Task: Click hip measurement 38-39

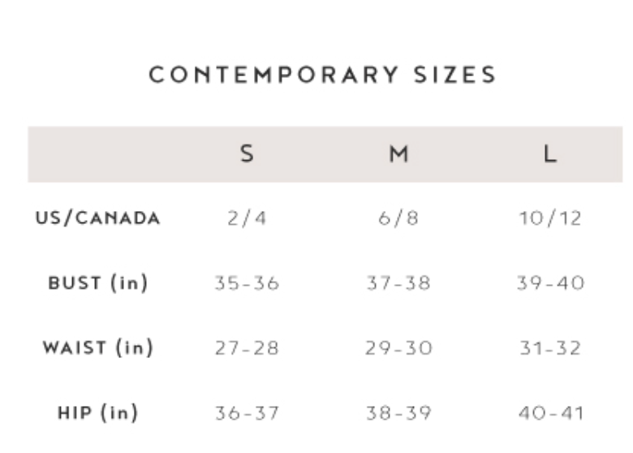Action: point(398,413)
